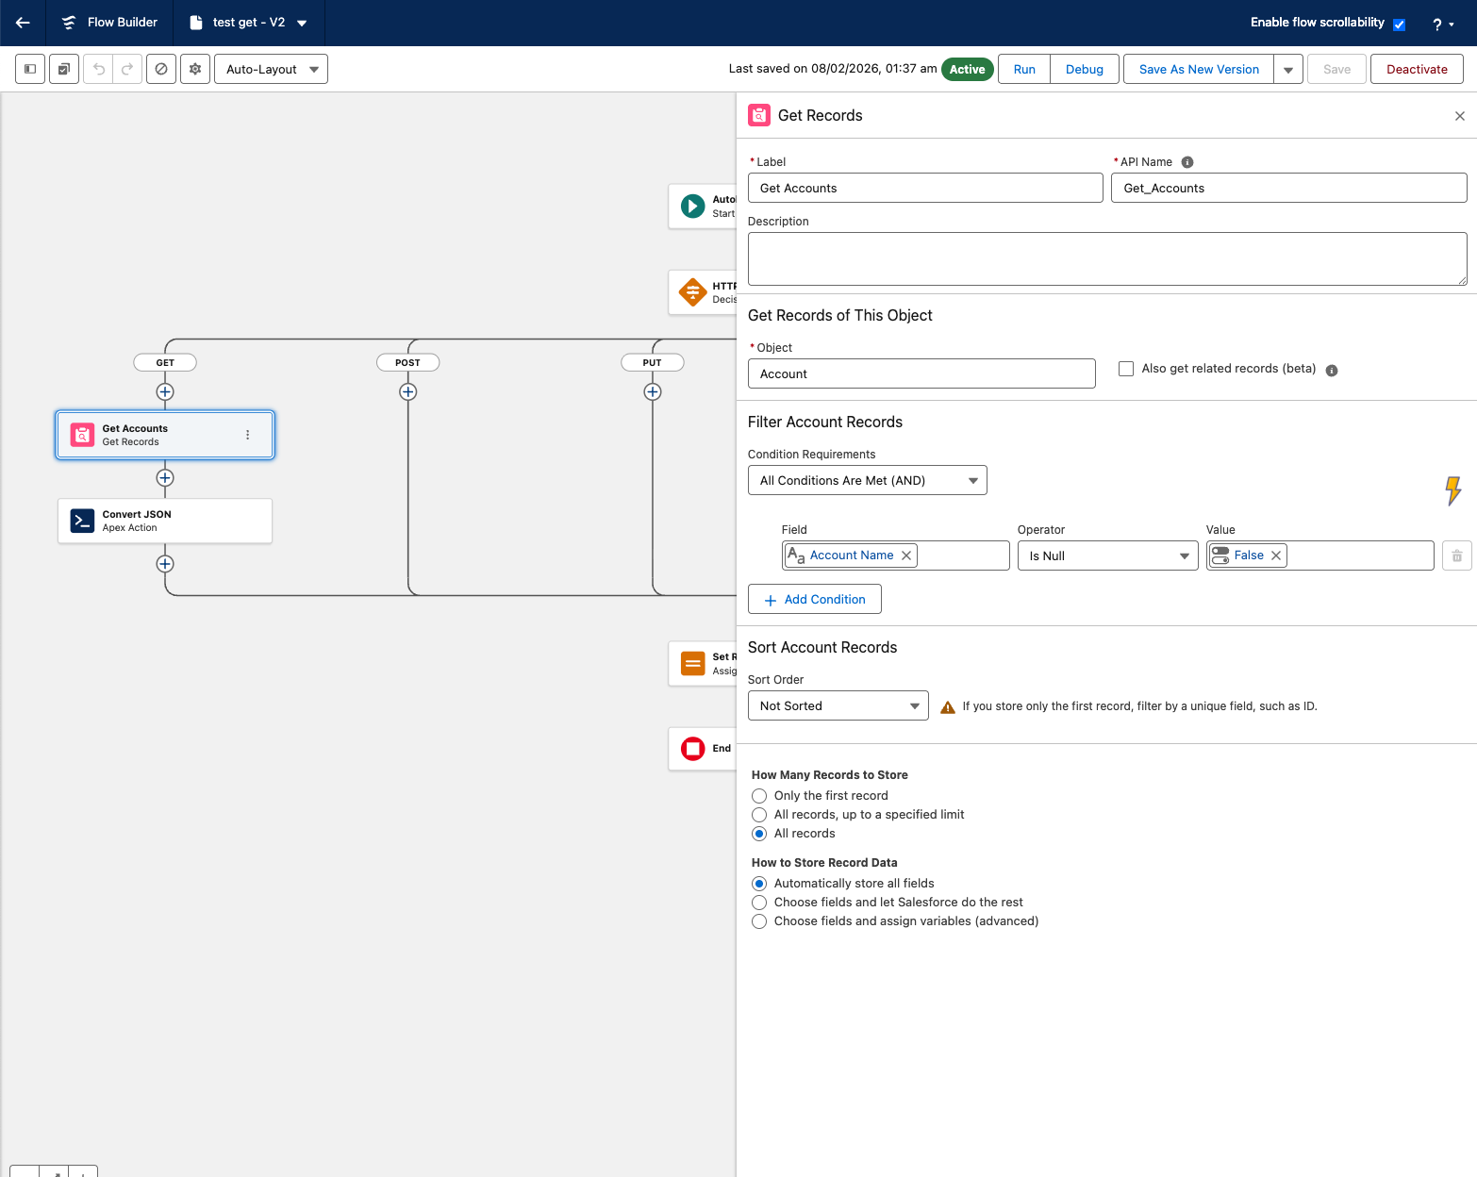Expand the Save As New Version arrow menu
Screen dimensions: 1477x1177
pos(1288,69)
